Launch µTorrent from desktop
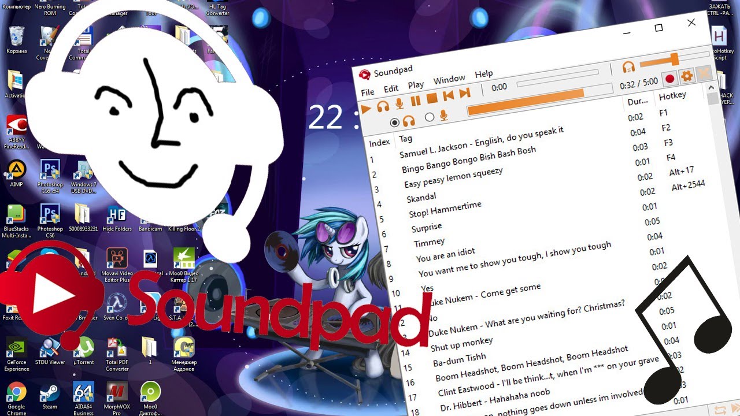740x416 pixels. tap(84, 351)
